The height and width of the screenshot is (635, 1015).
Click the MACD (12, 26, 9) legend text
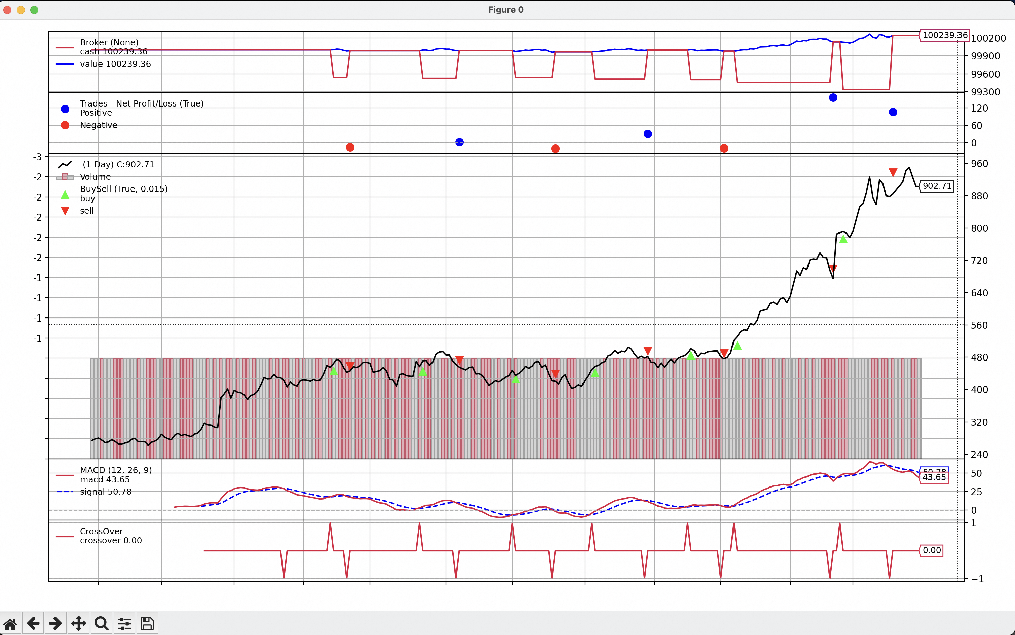[x=116, y=470]
